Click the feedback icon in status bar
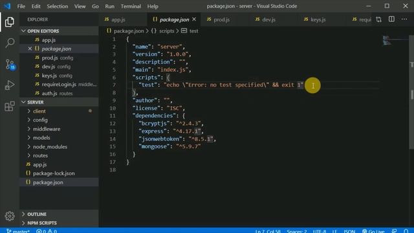Image resolution: width=414 pixels, height=233 pixels. pyautogui.click(x=394, y=231)
